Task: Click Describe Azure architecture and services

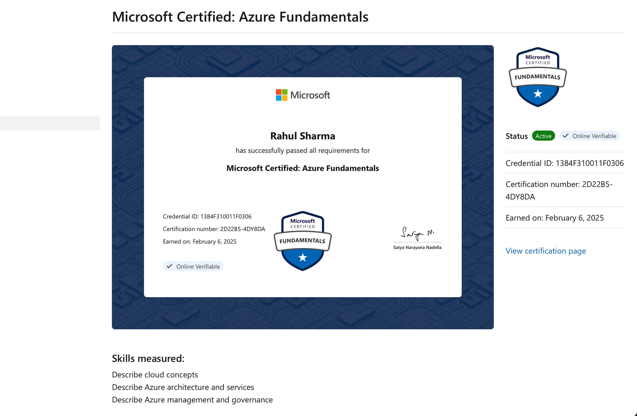Action: pyautogui.click(x=183, y=387)
